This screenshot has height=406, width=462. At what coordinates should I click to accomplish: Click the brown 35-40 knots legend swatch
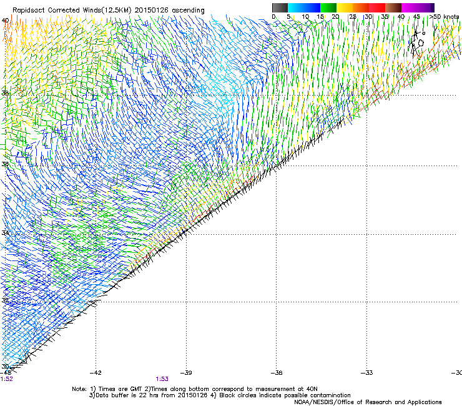pos(393,7)
